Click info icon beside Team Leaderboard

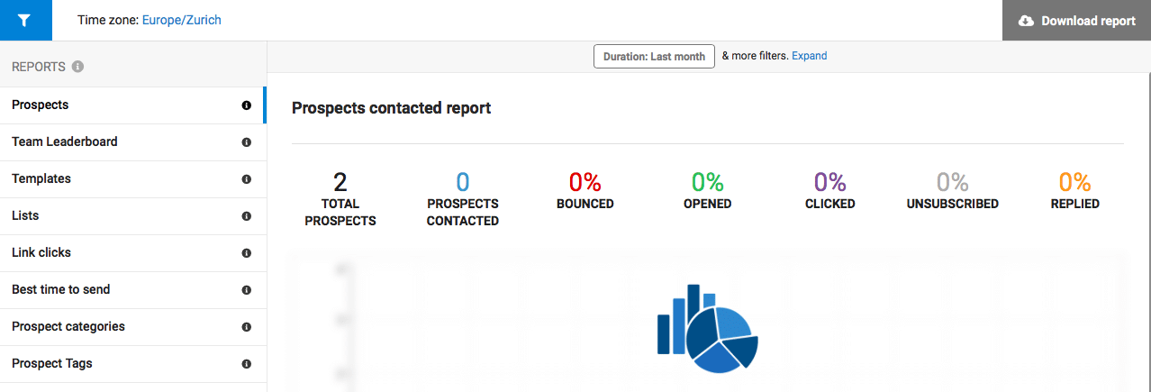pos(246,142)
